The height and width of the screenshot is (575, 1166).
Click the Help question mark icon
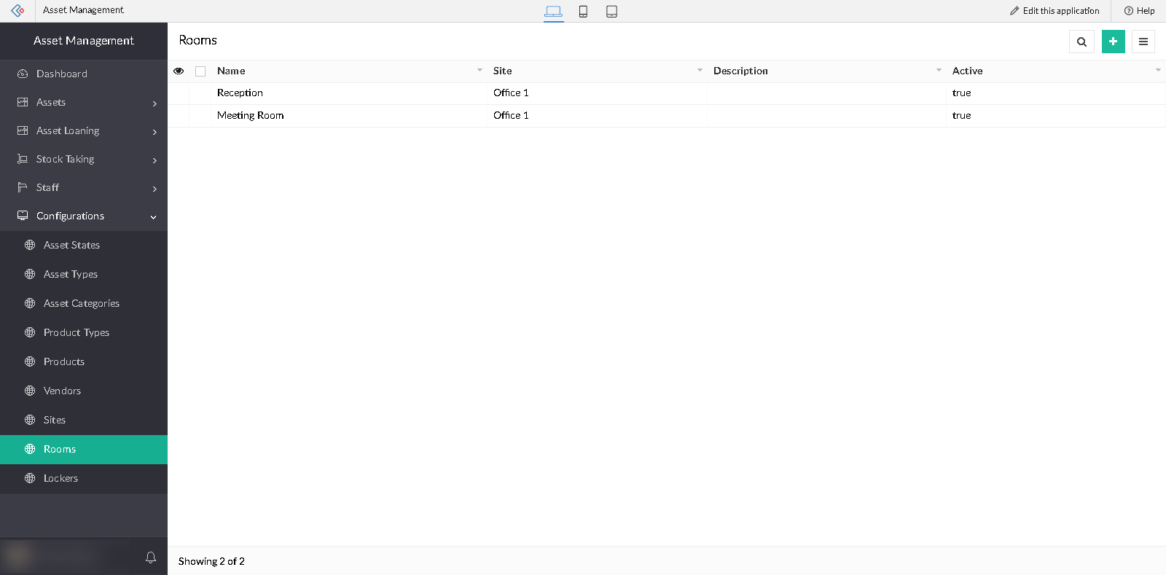tap(1129, 11)
